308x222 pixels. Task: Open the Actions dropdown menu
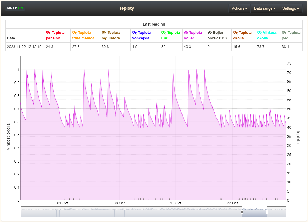(239, 8)
